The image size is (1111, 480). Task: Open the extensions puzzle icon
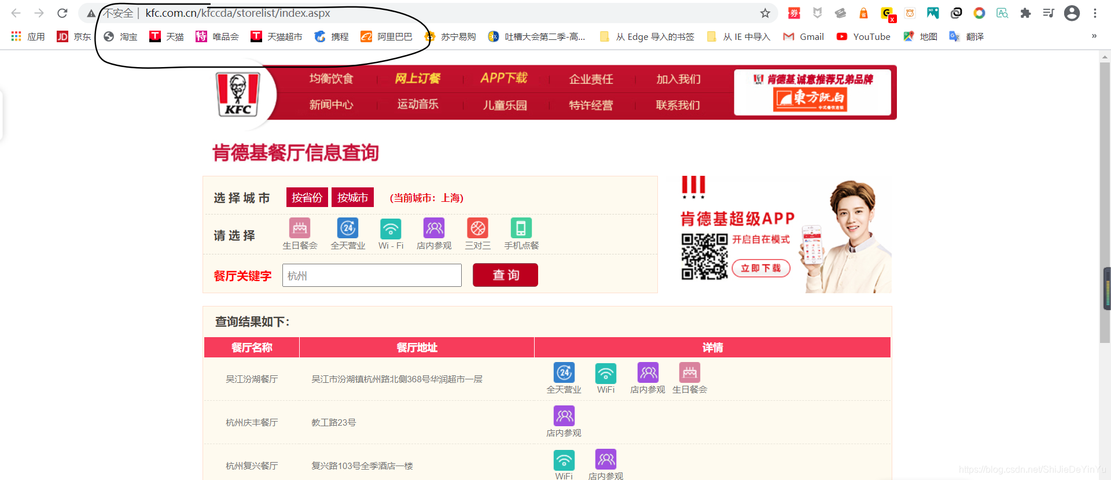pyautogui.click(x=1025, y=13)
